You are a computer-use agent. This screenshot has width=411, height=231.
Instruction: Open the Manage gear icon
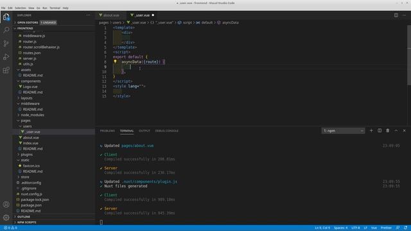[6, 218]
